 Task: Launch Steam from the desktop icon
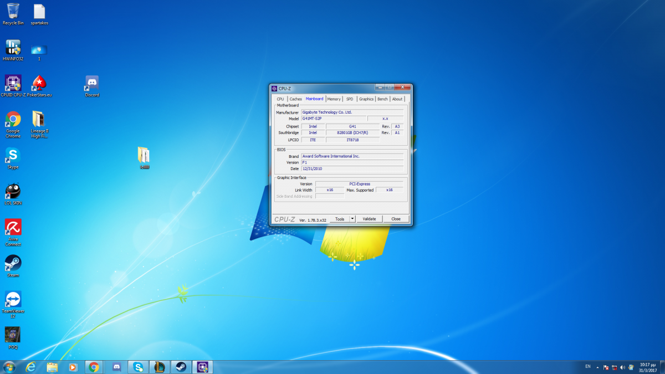pos(13,267)
